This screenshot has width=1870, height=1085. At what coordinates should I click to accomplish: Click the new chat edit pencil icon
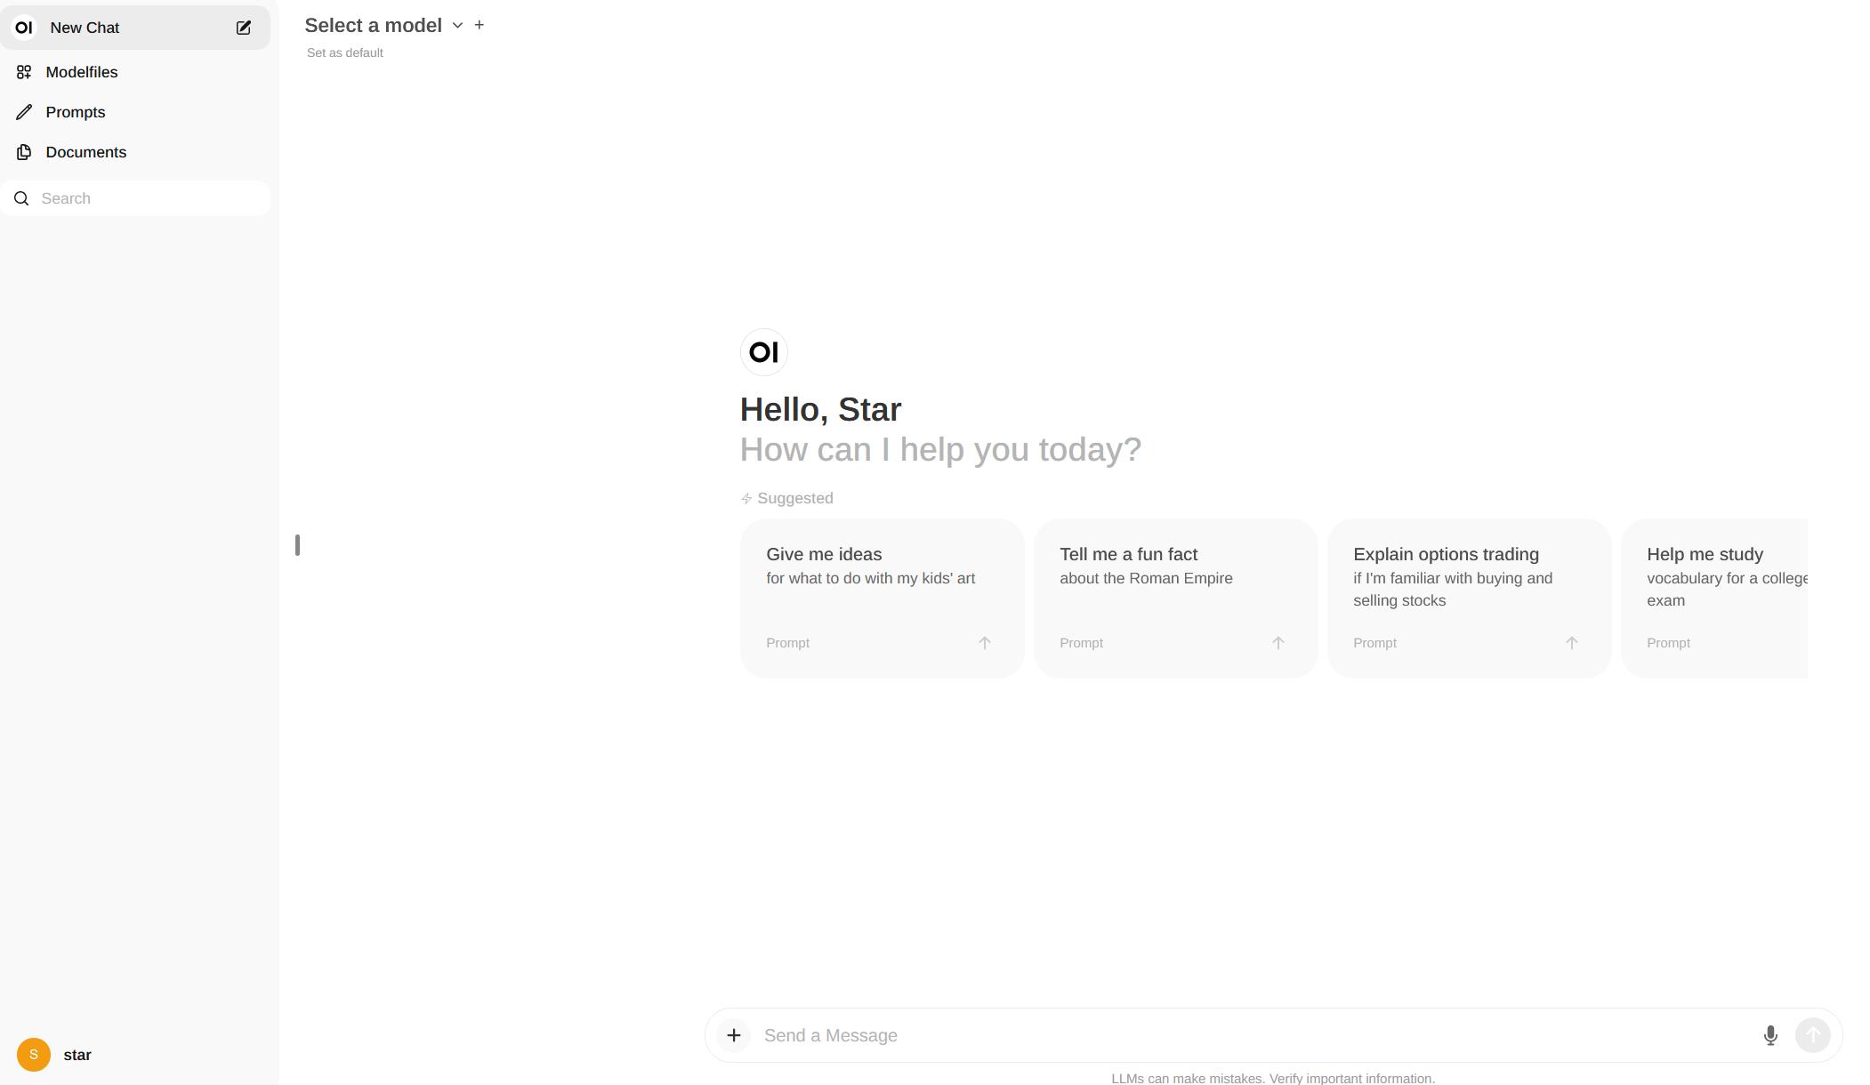(x=243, y=28)
